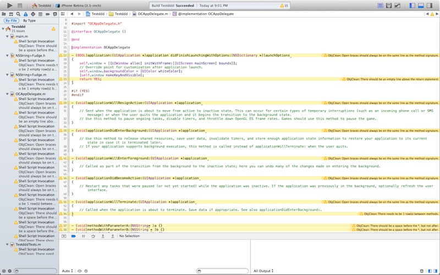This screenshot has height=275, width=440.
Task: Click the Run (play) button
Action: click(x=9, y=5)
